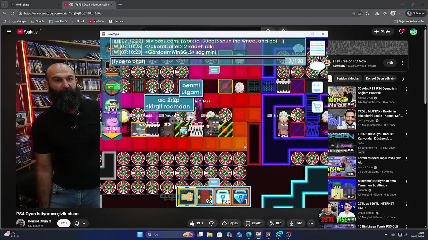
Task: Click the browser address bar URL
Action: pos(63,13)
